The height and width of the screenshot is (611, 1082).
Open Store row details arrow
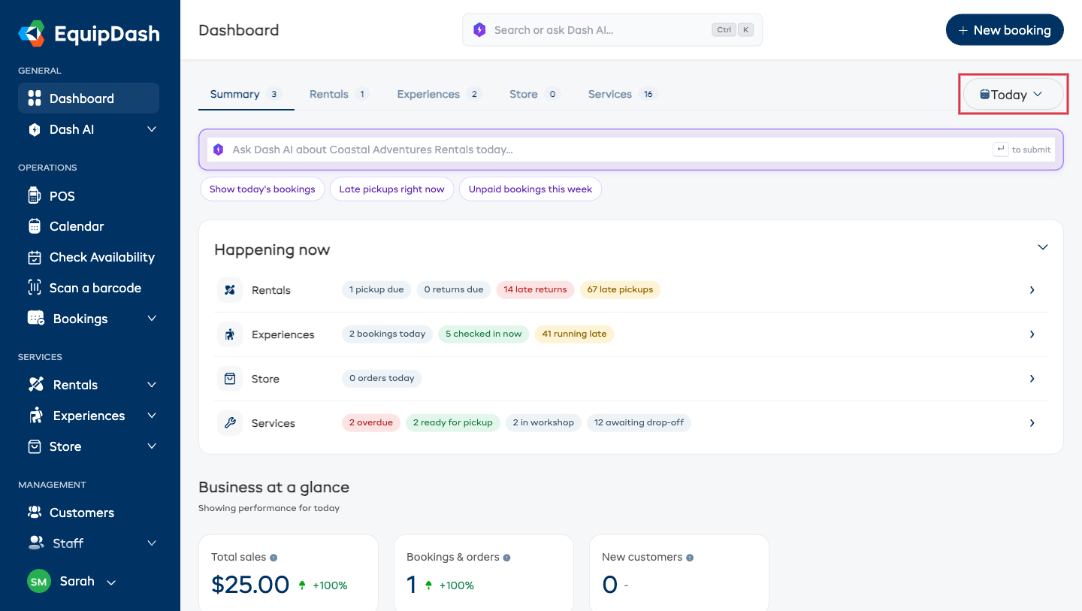click(1032, 379)
